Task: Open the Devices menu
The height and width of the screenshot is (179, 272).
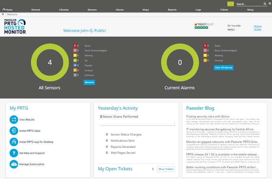Action: 36,9
